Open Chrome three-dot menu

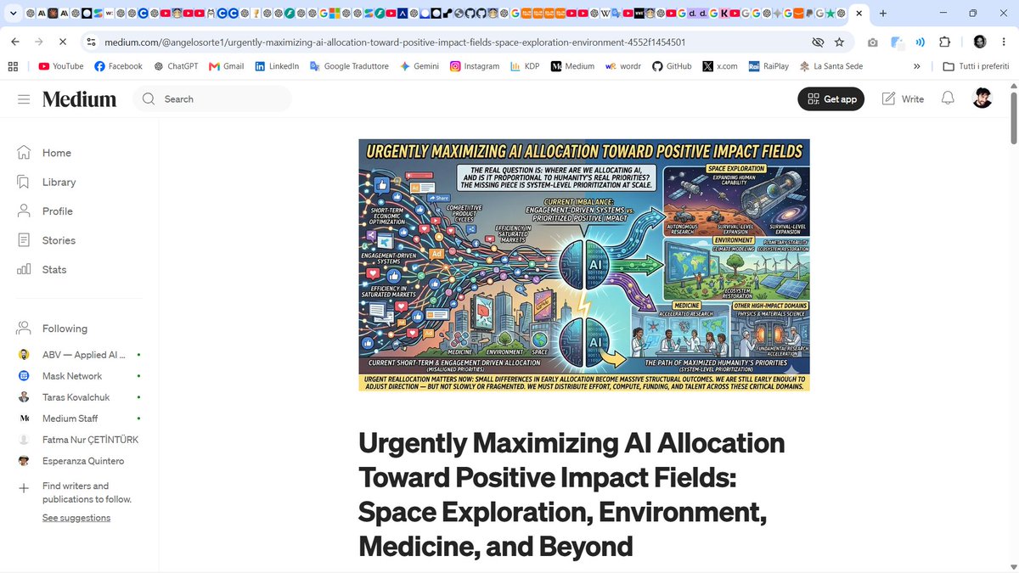[1003, 42]
